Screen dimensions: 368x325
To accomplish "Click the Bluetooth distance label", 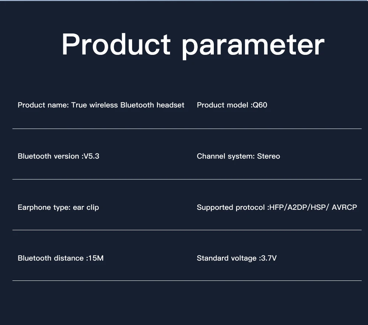I will [x=50, y=258].
